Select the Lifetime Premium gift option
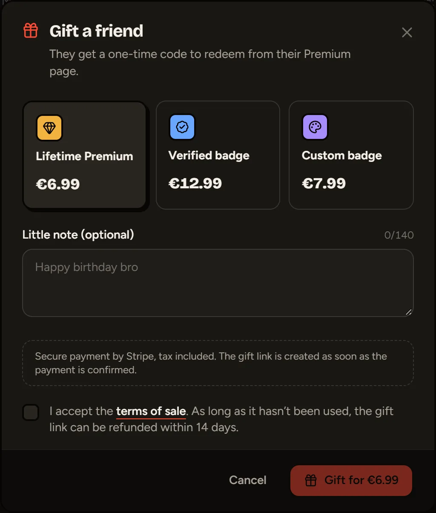 click(84, 155)
